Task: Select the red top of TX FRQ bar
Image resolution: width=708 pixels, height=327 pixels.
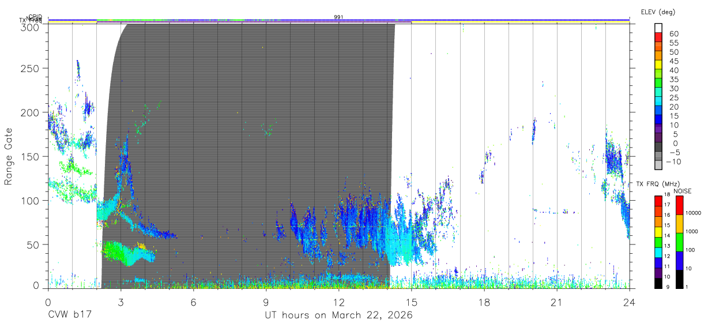Action: 658,201
